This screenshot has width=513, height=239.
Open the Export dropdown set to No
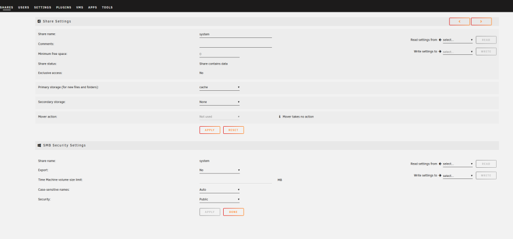(x=219, y=170)
